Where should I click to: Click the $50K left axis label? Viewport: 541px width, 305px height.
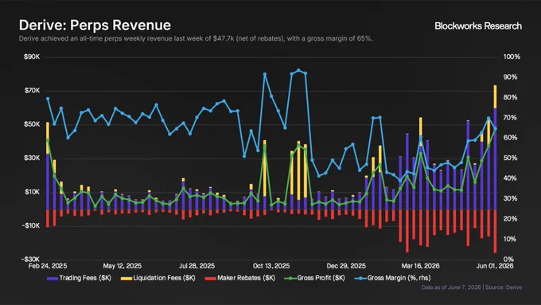[32, 124]
